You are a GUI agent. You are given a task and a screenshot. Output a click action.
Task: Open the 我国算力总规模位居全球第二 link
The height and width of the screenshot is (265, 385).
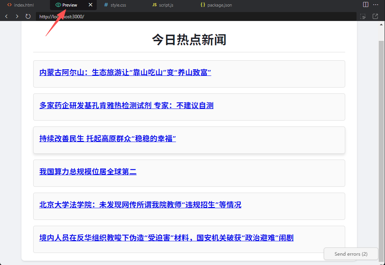click(88, 172)
